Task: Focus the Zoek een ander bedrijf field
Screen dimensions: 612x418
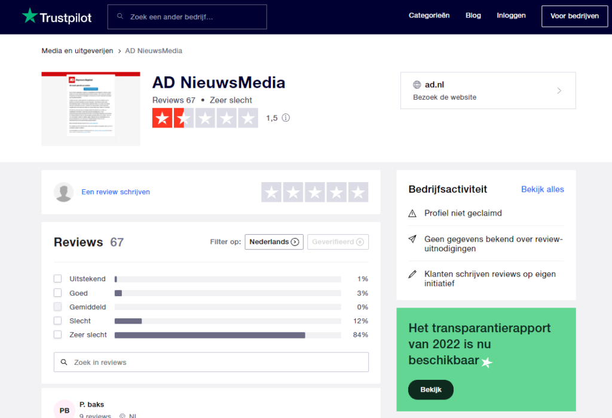Action: pos(187,17)
